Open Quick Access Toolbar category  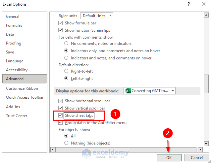[x=25, y=97]
